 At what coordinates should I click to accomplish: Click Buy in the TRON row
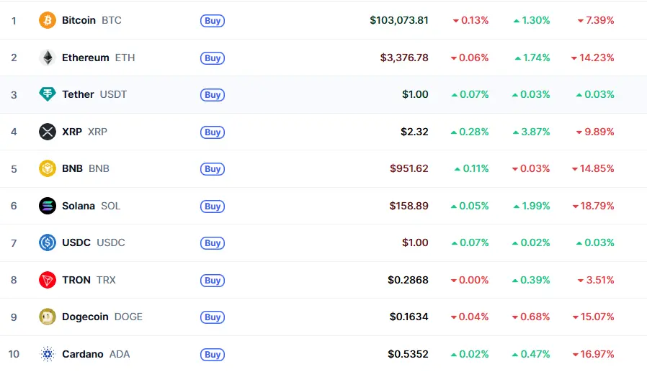(213, 281)
